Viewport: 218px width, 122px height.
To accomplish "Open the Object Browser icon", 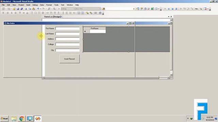I will click(x=145, y=9).
